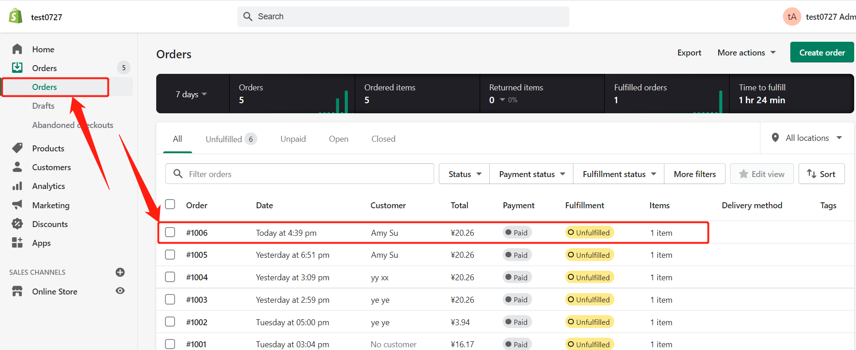
Task: Open Customers via person icon
Action: click(17, 167)
